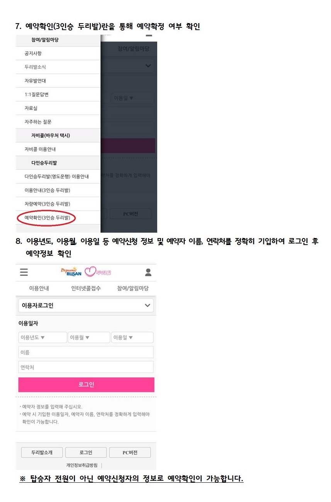Image resolution: width=331 pixels, height=502 pixels.
Task: Click the 두리발소개 footer button
Action: point(42,453)
